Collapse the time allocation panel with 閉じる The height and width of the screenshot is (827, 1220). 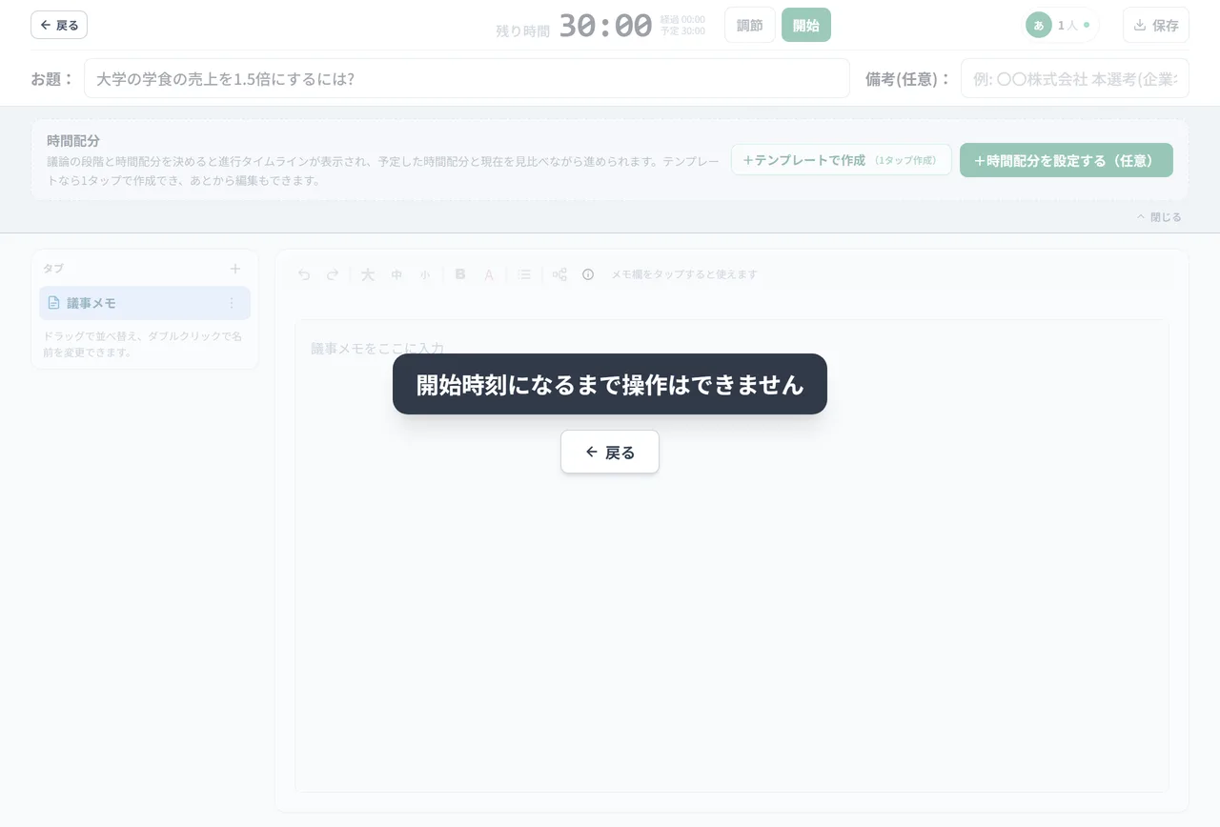(1159, 217)
